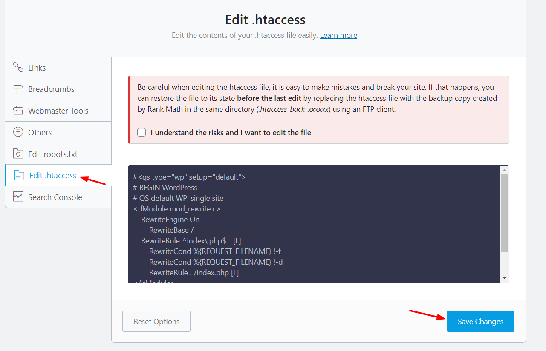This screenshot has height=351, width=546.
Task: Click the 'RewriteEngine On' line
Action: (x=170, y=220)
